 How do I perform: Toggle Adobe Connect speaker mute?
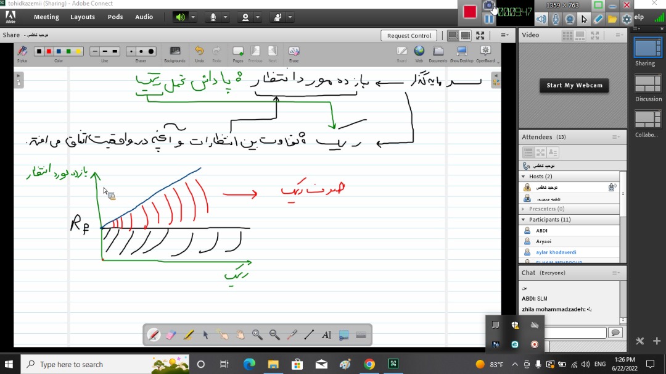click(181, 17)
